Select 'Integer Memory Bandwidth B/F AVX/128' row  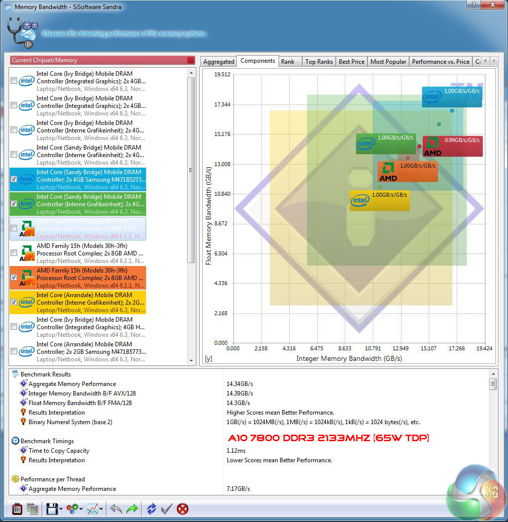82,394
